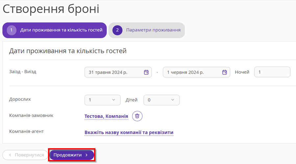This screenshot has width=296, height=164.
Task: Open the Тестова, Компанія link
Action: [x=106, y=116]
